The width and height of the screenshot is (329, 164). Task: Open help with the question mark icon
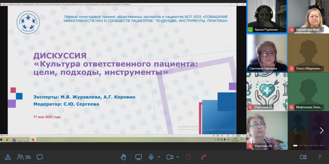319,157
